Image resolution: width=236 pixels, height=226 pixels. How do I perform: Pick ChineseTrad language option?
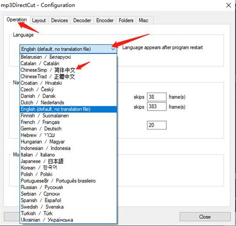point(68,77)
